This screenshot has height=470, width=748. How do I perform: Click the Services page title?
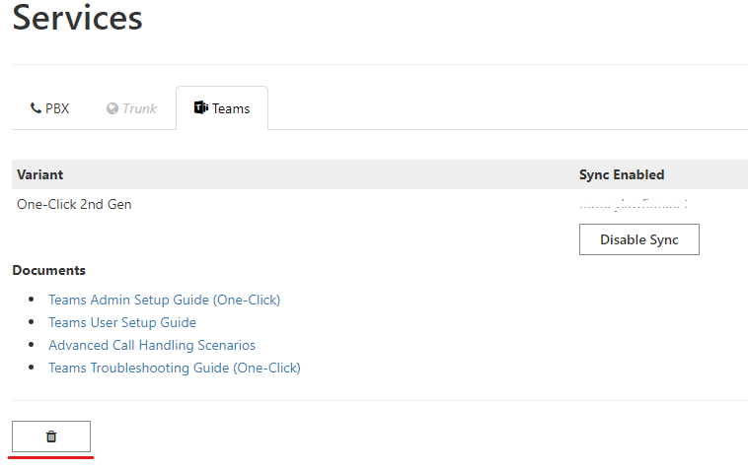[x=77, y=18]
